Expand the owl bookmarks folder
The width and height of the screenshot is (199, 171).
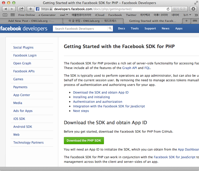pos(64,15)
